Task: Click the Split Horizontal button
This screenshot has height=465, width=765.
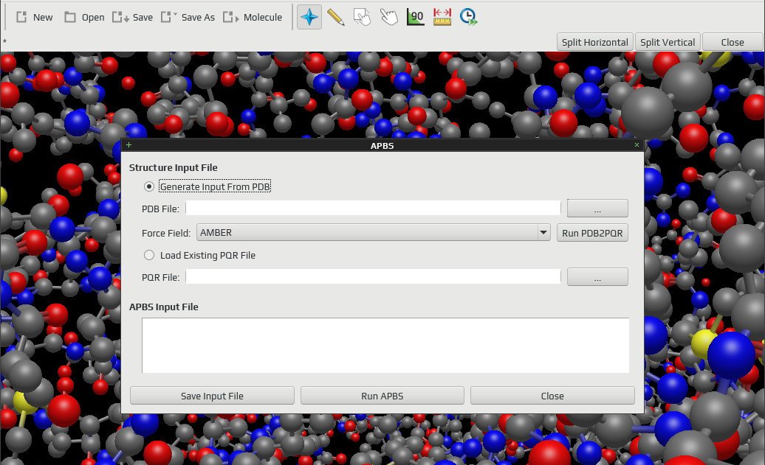Action: pos(594,42)
